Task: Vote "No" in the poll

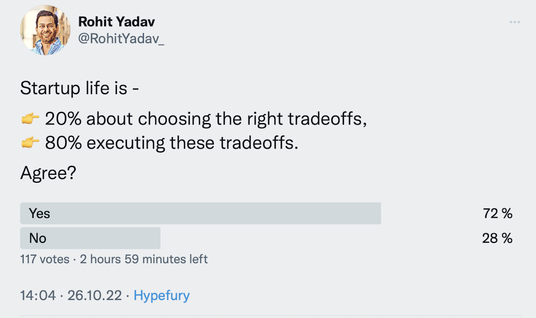Action: point(38,238)
